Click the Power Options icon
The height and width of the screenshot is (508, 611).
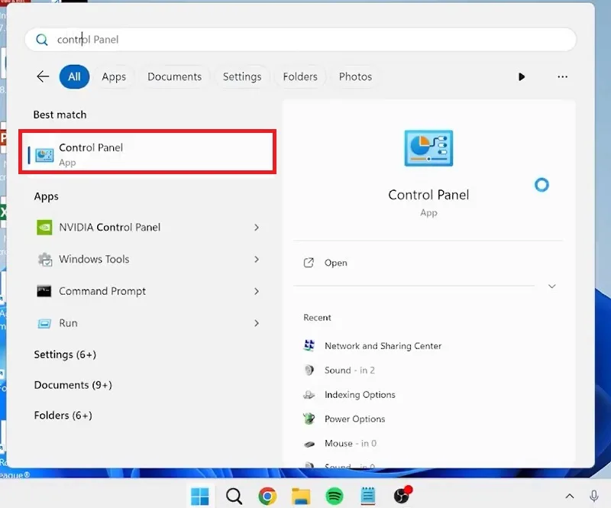tap(309, 419)
